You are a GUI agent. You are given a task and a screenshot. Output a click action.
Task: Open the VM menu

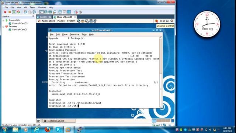click(x=25, y=7)
